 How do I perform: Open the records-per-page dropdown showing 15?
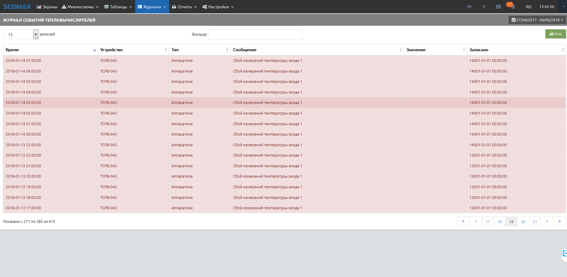click(x=36, y=34)
